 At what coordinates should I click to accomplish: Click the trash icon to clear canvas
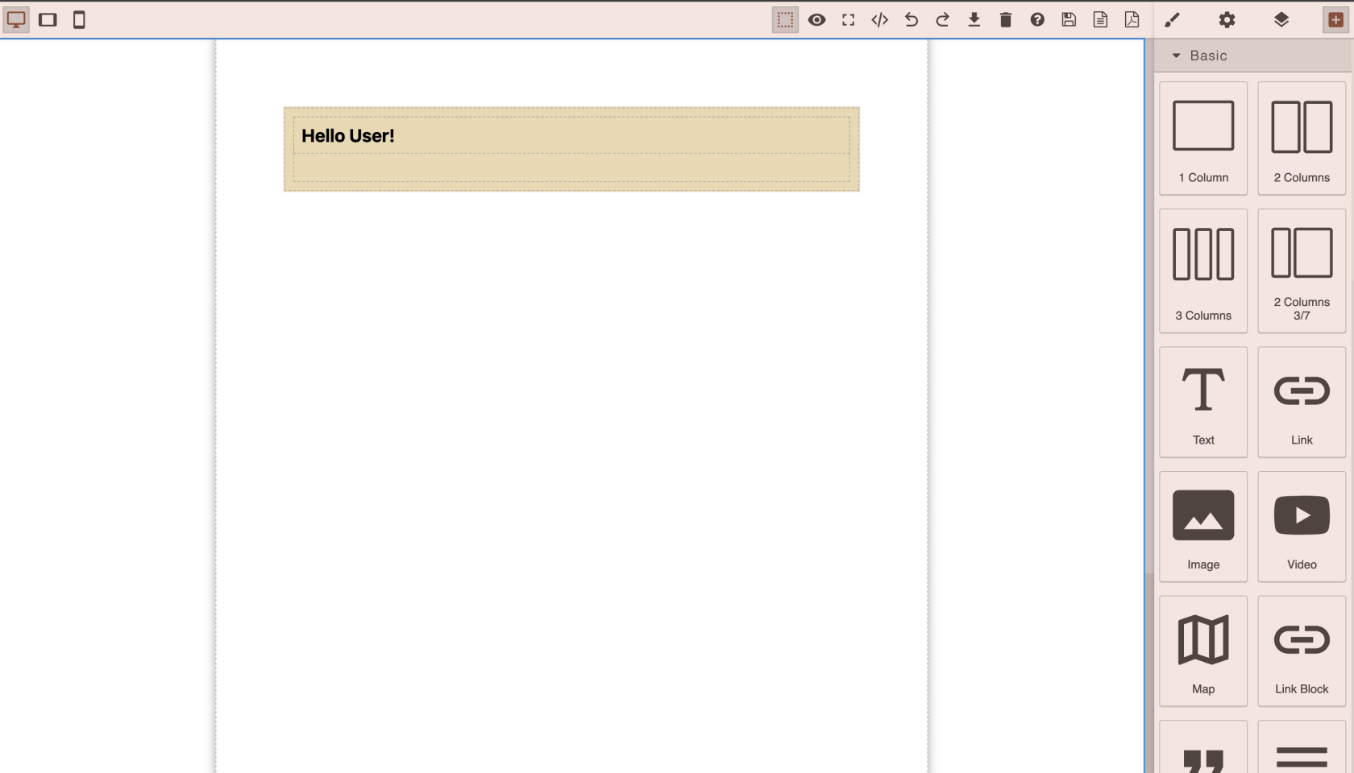1005,19
